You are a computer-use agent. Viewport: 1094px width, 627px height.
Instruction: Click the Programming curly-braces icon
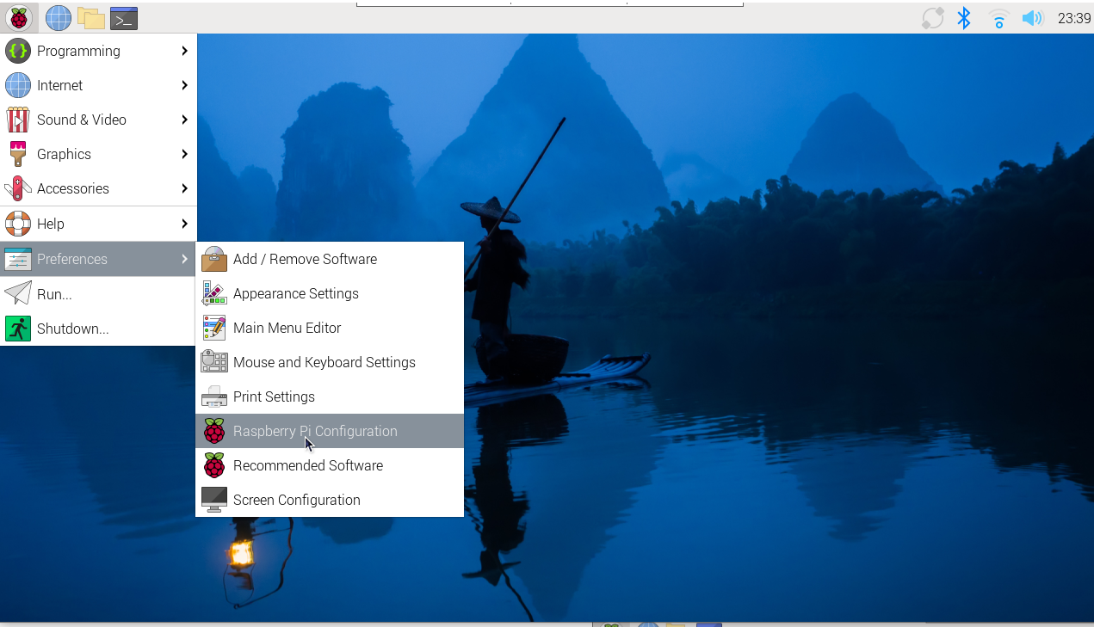(x=18, y=51)
